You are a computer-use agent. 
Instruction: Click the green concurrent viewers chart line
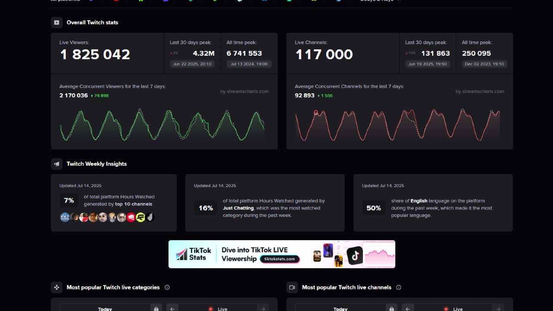[162, 124]
